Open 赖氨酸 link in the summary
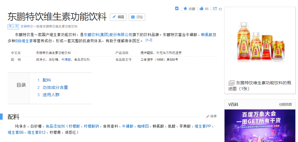The width and height of the screenshot is (298, 142). 207,35
